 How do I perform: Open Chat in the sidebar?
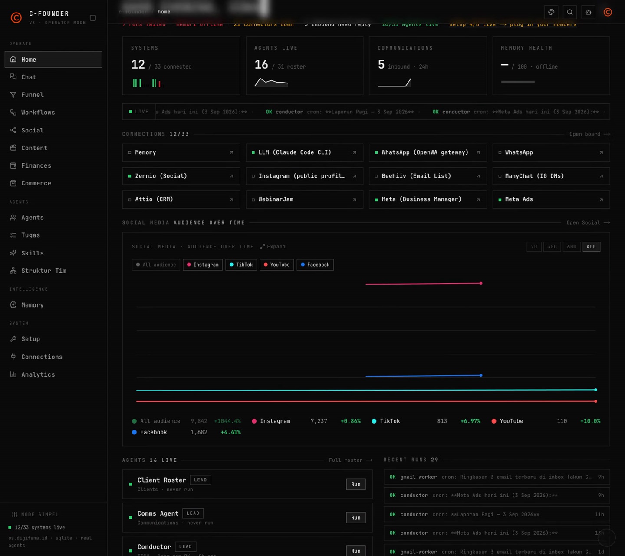tap(53, 77)
